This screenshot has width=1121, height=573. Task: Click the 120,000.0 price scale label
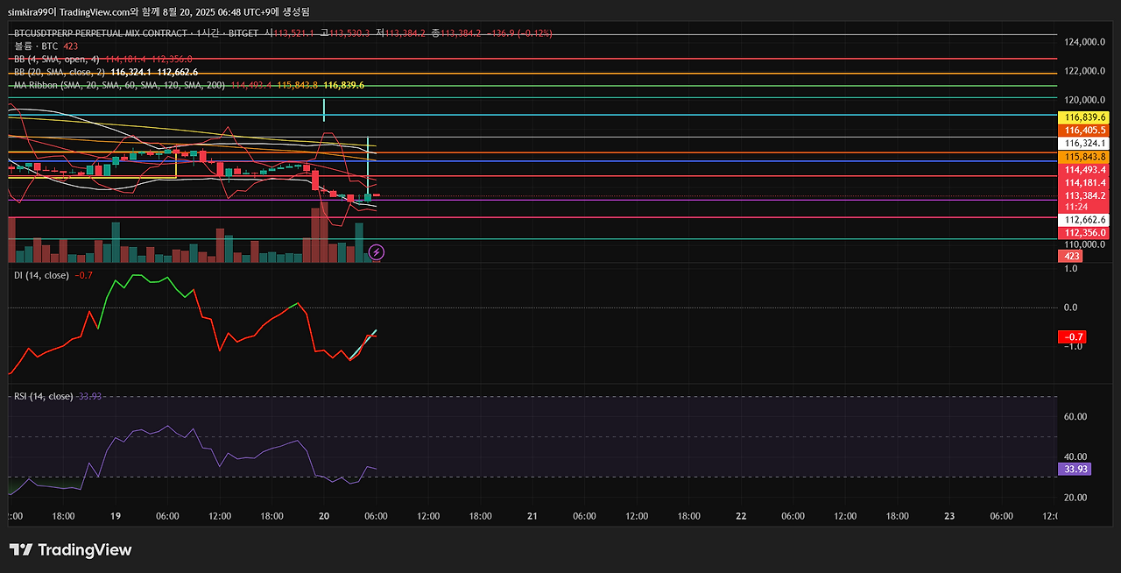[x=1085, y=100]
